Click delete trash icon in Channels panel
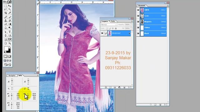200x112 pixels. point(165,105)
